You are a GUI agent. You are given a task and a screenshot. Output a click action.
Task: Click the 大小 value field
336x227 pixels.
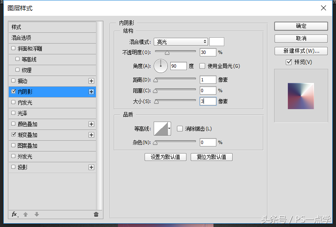208,101
